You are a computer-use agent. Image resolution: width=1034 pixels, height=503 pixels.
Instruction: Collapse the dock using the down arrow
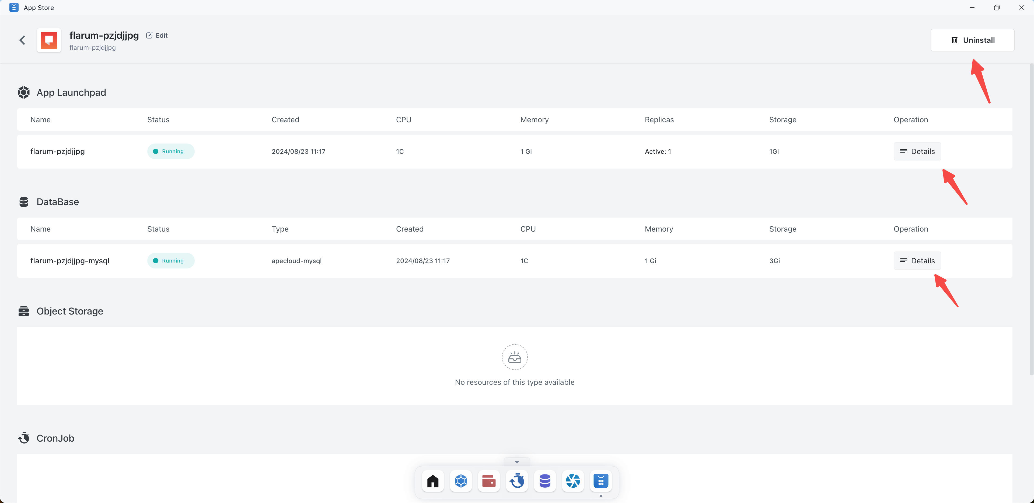pos(517,462)
